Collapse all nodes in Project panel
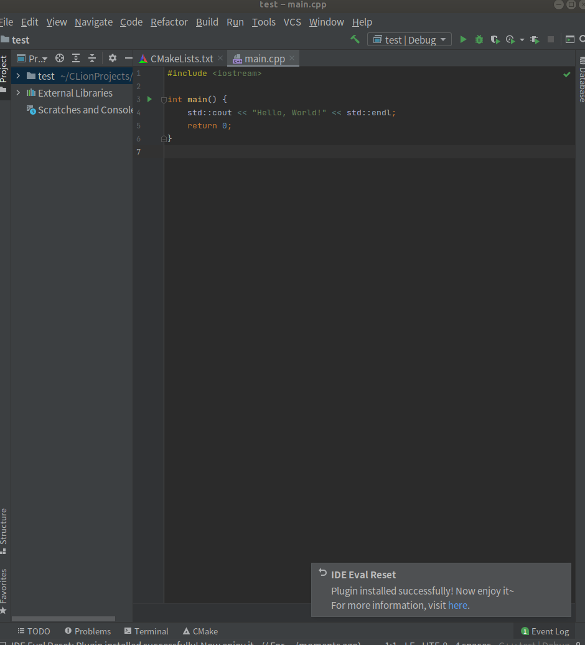585x645 pixels. point(92,59)
